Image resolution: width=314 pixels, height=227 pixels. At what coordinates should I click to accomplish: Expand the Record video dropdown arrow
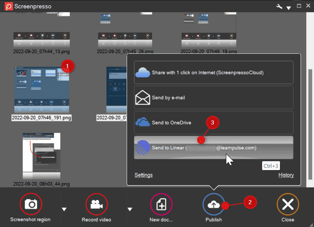tap(130, 209)
